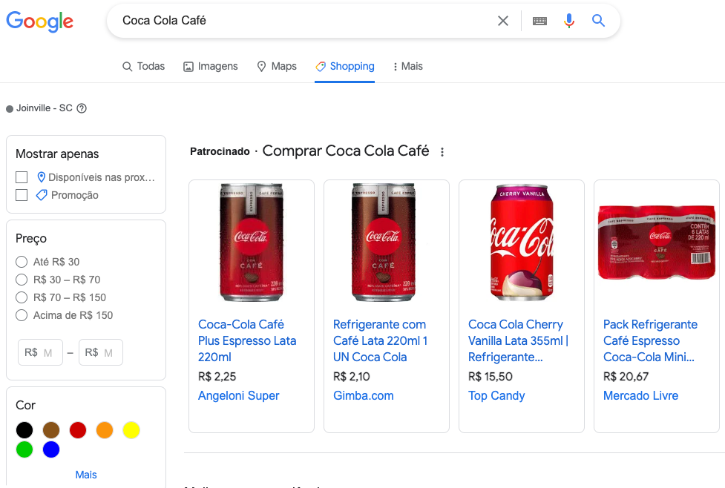Open Coca Cola Cherry Vanilla Lata 355ml link
Screen dimensions: 725x488
(x=518, y=340)
